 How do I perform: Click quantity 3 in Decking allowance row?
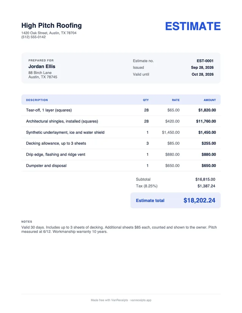coord(147,143)
